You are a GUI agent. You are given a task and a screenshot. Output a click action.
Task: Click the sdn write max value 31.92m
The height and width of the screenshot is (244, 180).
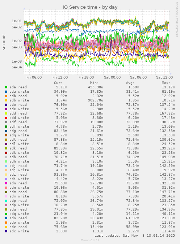(x=168, y=188)
